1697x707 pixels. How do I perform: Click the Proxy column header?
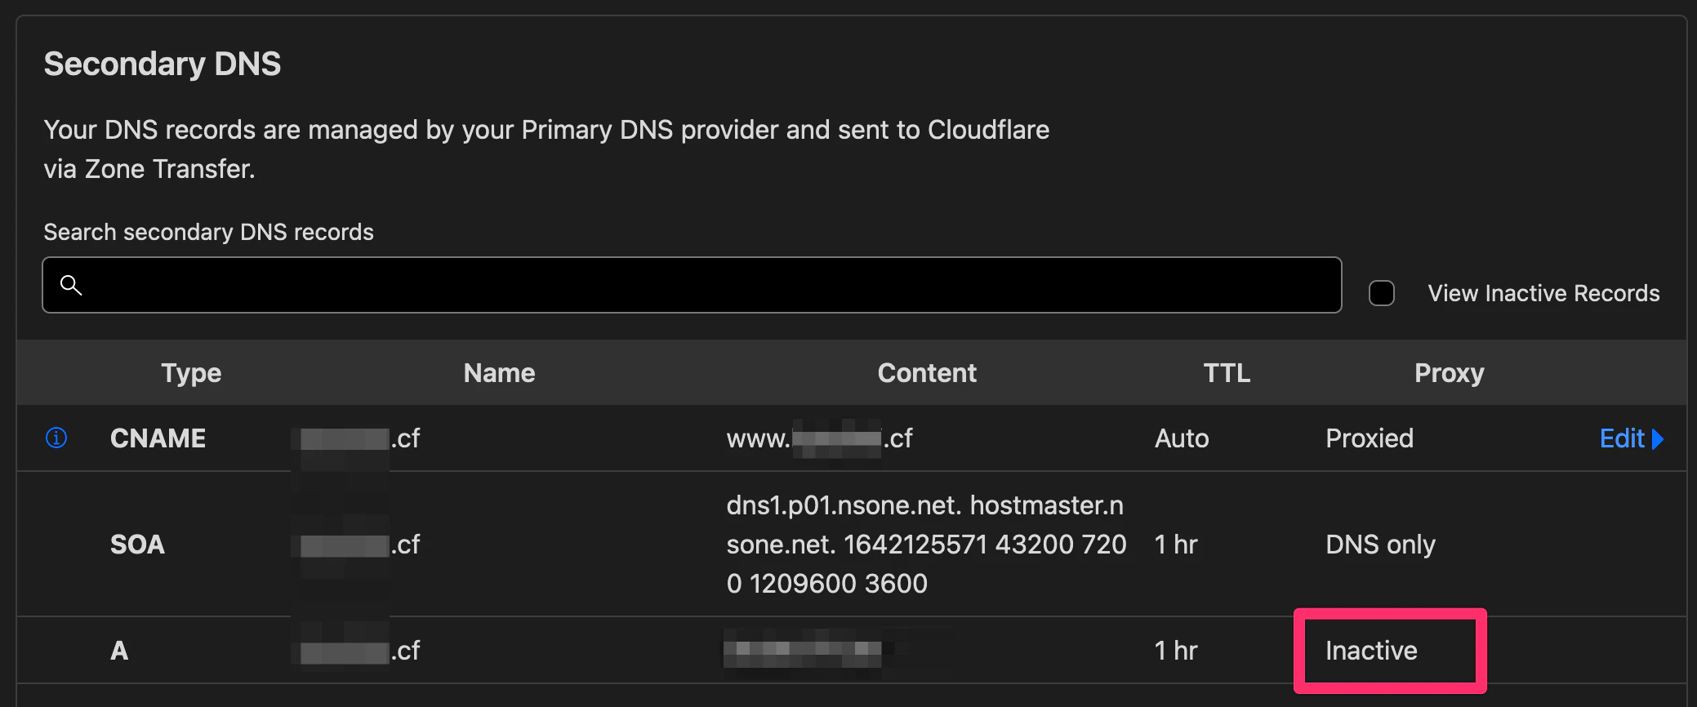click(x=1449, y=373)
